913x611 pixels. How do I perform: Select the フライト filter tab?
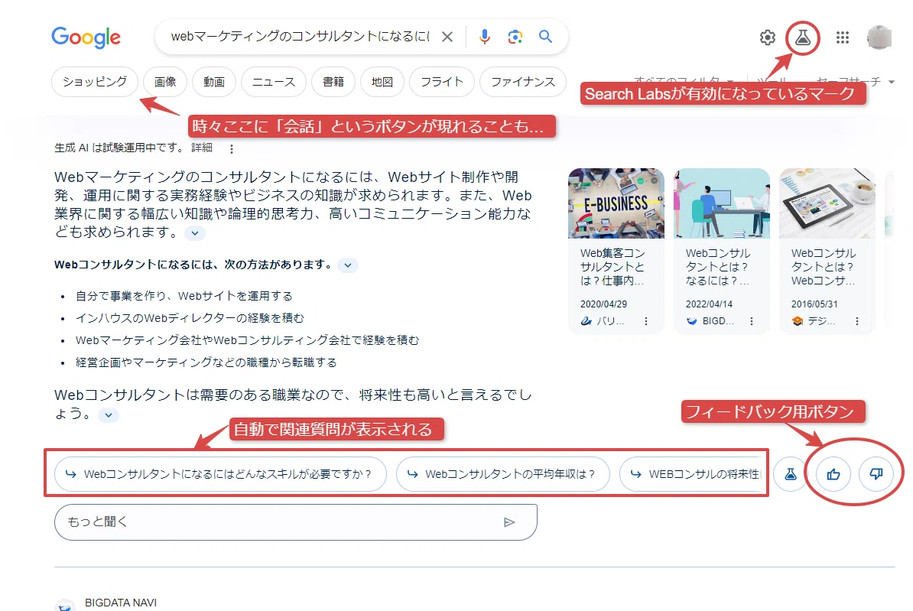coord(442,82)
